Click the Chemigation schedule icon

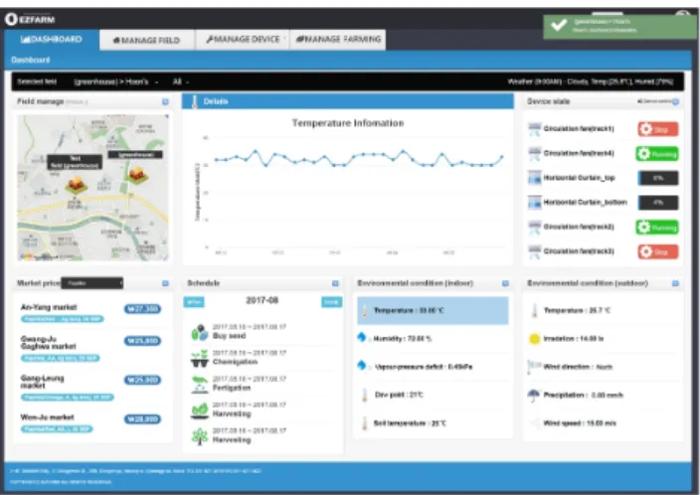coord(200,359)
